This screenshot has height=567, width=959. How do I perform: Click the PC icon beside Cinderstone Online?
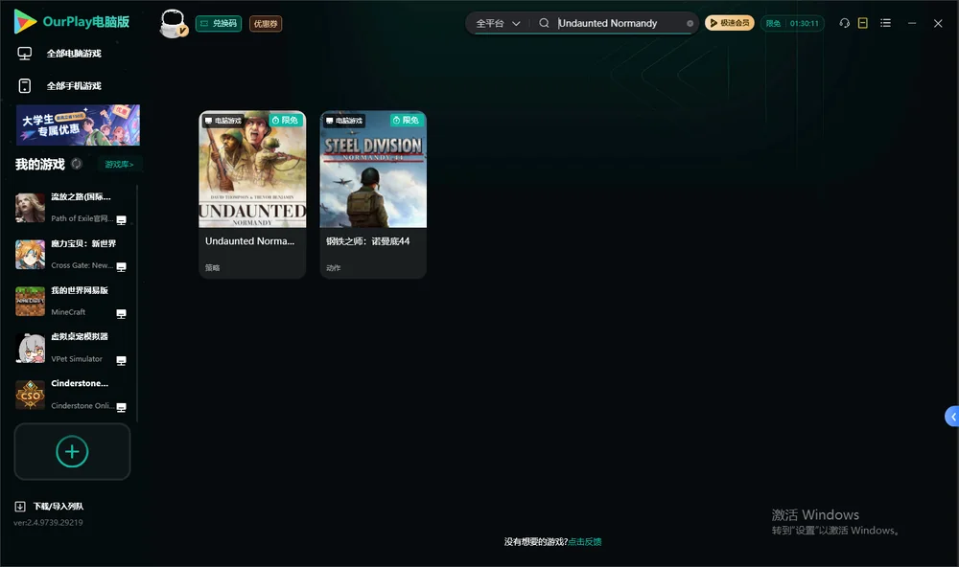tap(121, 408)
